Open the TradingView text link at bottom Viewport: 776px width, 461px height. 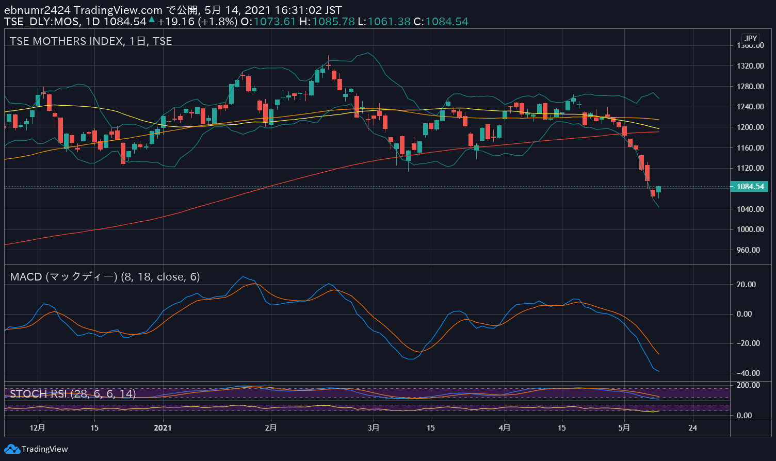click(45, 449)
